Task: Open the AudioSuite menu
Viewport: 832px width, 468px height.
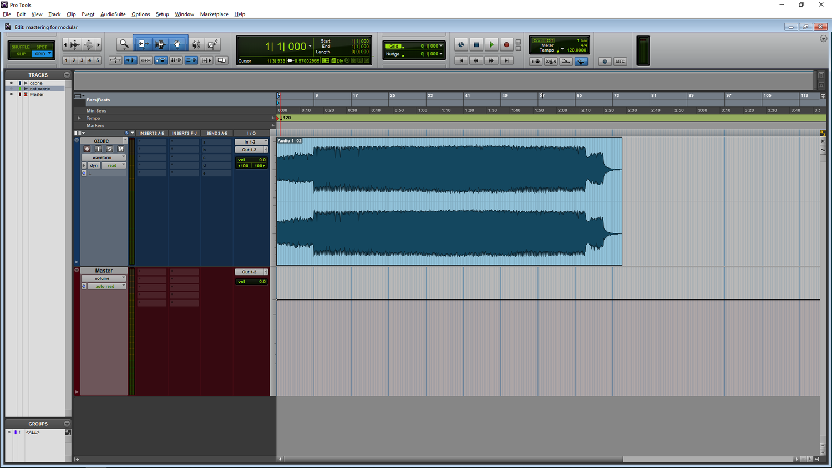Action: tap(113, 14)
